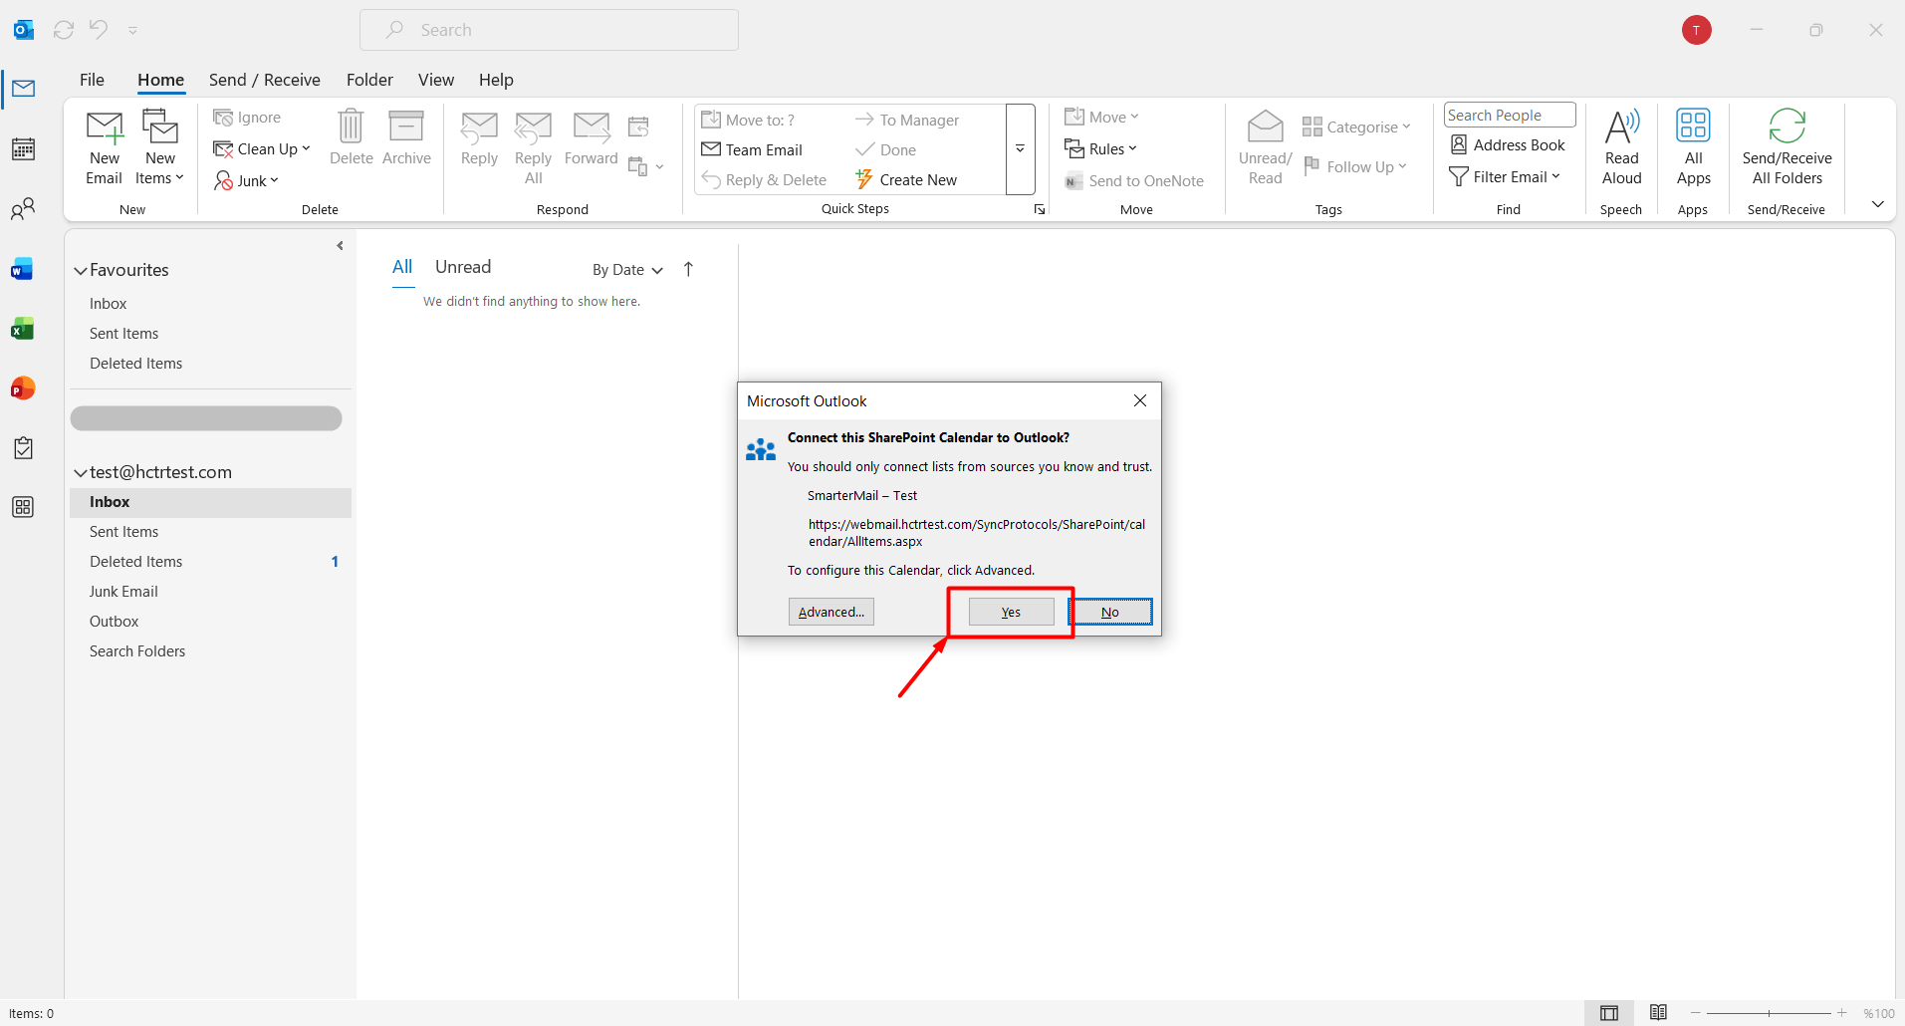
Task: Click the sync icon in title bar
Action: (64, 30)
